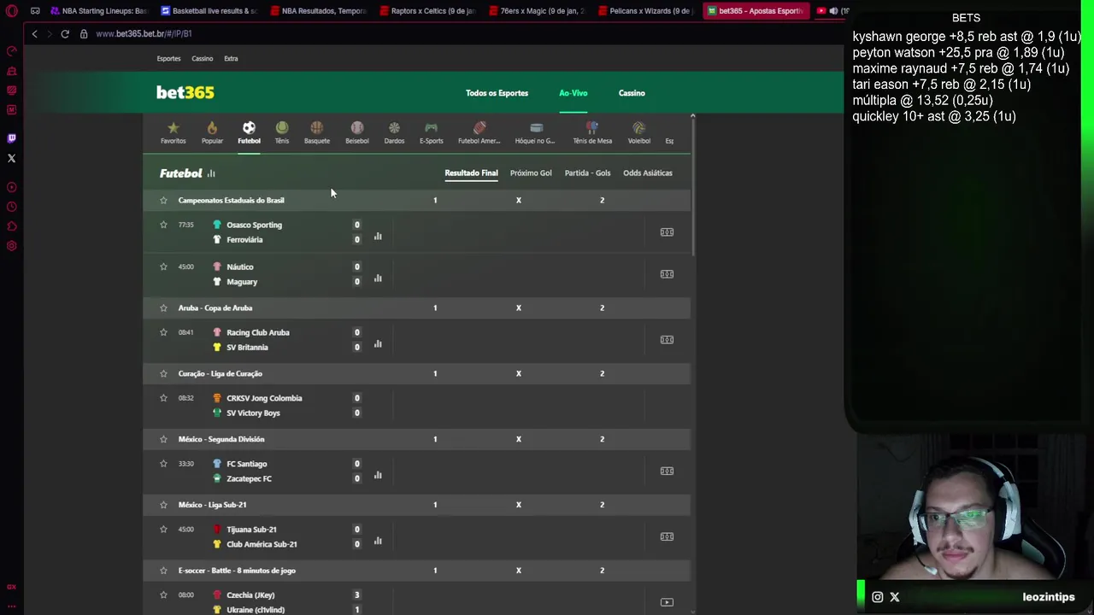This screenshot has height=615, width=1094.
Task: Open the video stream icon for Czechia match
Action: pos(667,602)
